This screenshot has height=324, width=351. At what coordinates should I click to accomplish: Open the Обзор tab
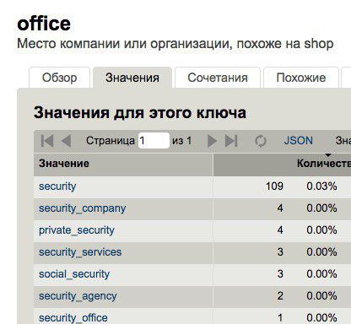(x=59, y=78)
